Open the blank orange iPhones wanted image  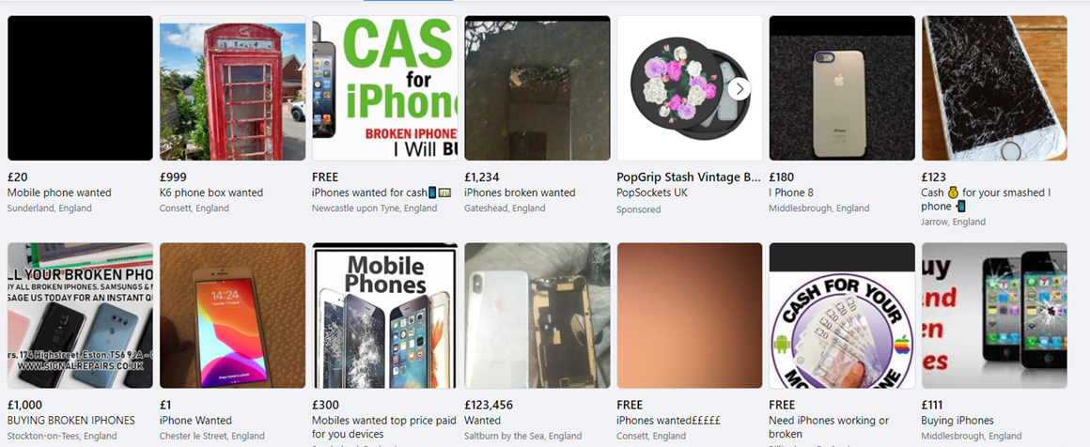click(690, 316)
